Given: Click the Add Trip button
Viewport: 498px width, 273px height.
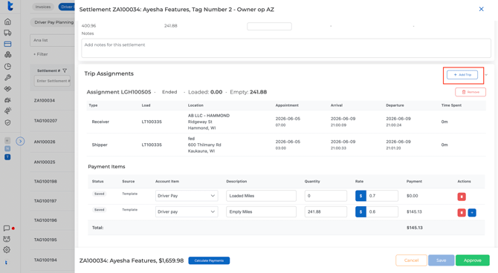Looking at the screenshot, I should pyautogui.click(x=462, y=75).
